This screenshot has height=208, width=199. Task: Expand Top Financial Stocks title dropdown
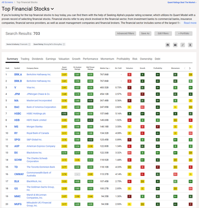point(53,9)
